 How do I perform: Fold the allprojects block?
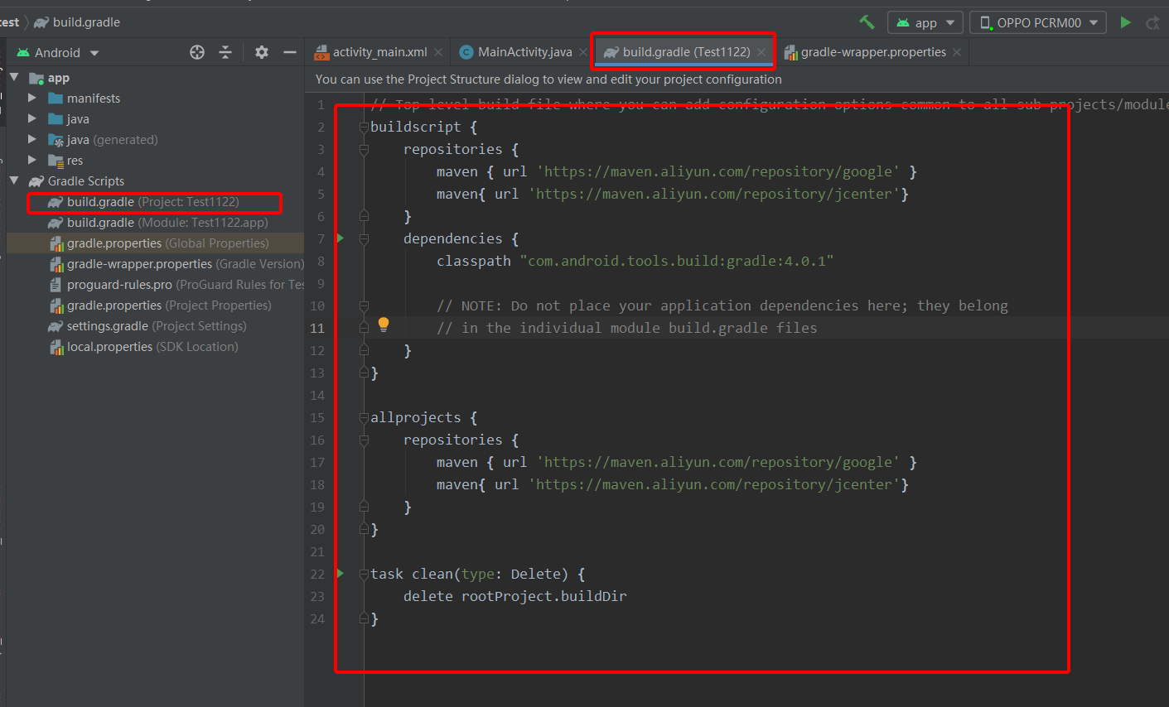(364, 418)
